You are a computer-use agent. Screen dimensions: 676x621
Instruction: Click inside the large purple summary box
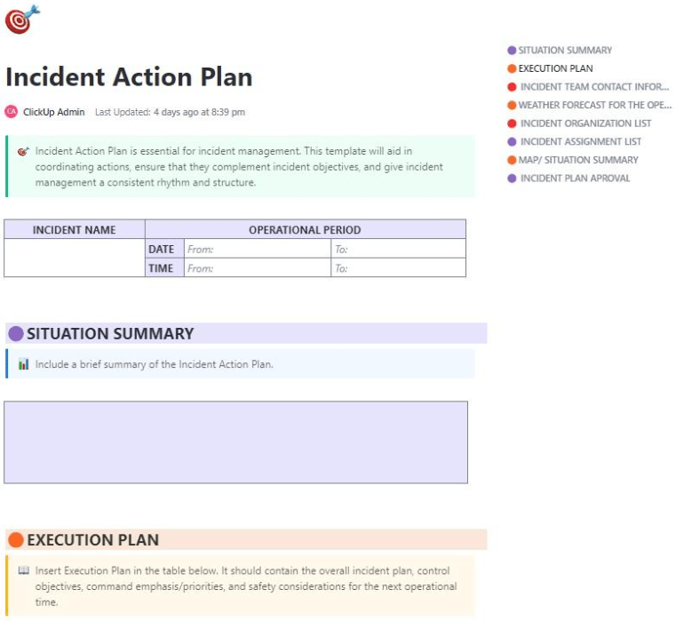[235, 442]
